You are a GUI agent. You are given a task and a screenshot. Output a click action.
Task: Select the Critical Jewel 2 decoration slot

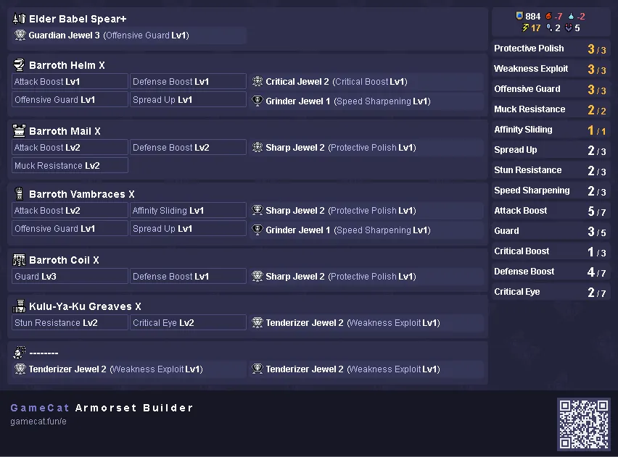366,82
